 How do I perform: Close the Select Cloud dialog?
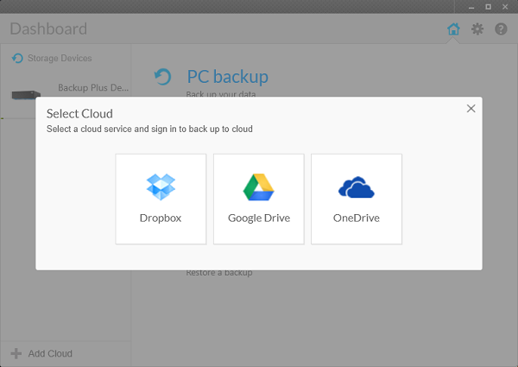tap(471, 108)
